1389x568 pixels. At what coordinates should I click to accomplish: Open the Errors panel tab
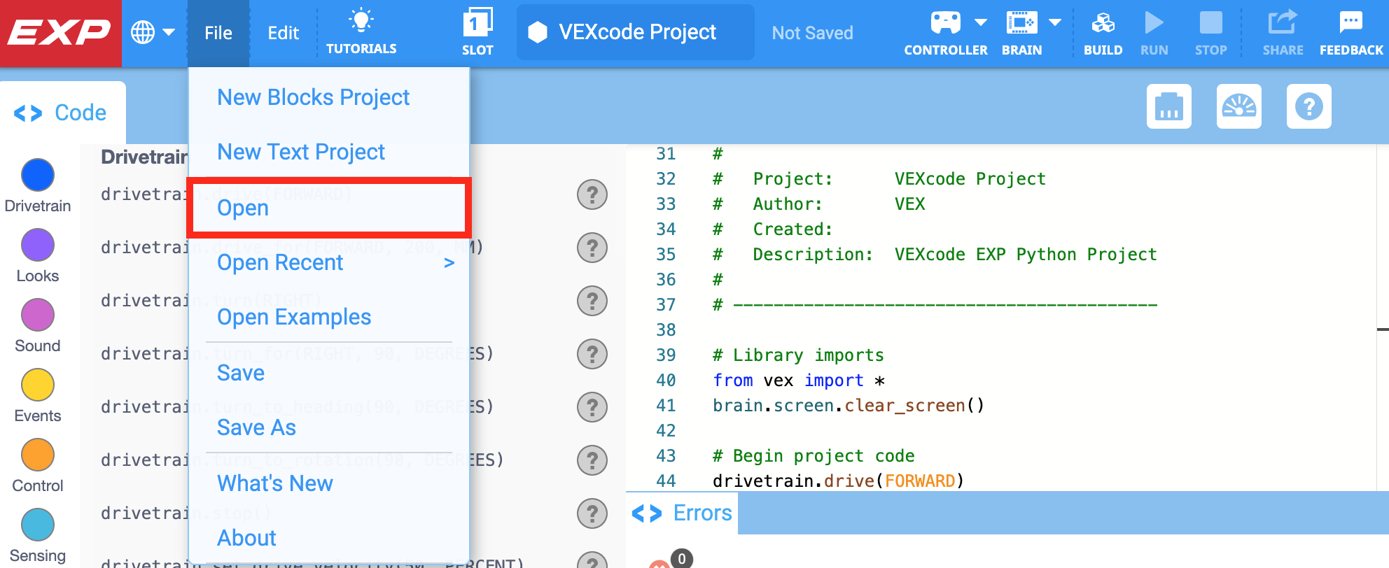click(x=682, y=513)
